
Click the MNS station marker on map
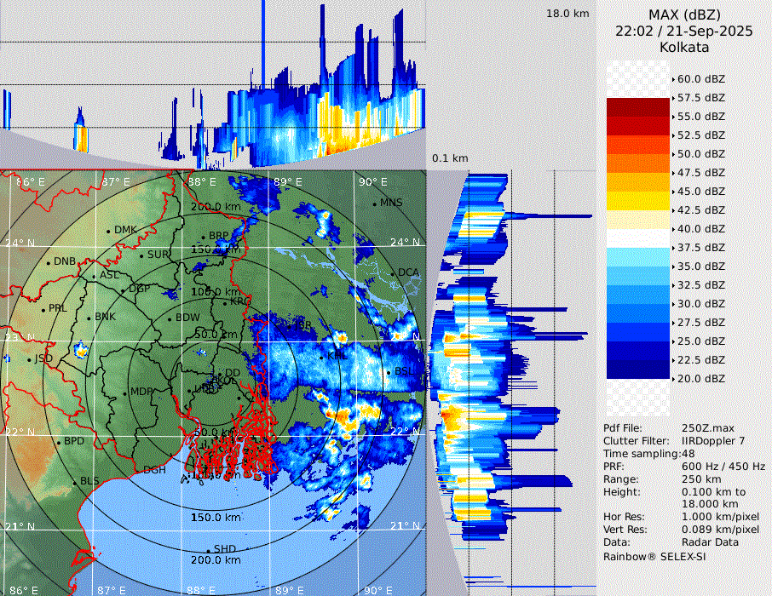[x=375, y=203]
